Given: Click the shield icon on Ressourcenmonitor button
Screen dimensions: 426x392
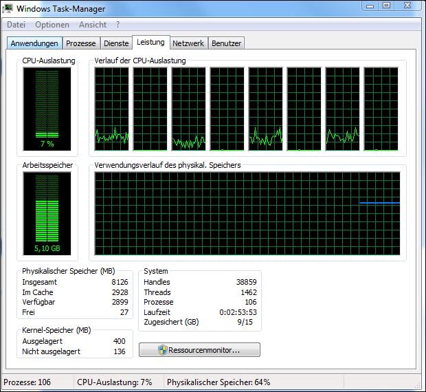Looking at the screenshot, I should 162,350.
